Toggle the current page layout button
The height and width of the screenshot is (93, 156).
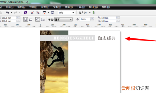click(x=43, y=20)
